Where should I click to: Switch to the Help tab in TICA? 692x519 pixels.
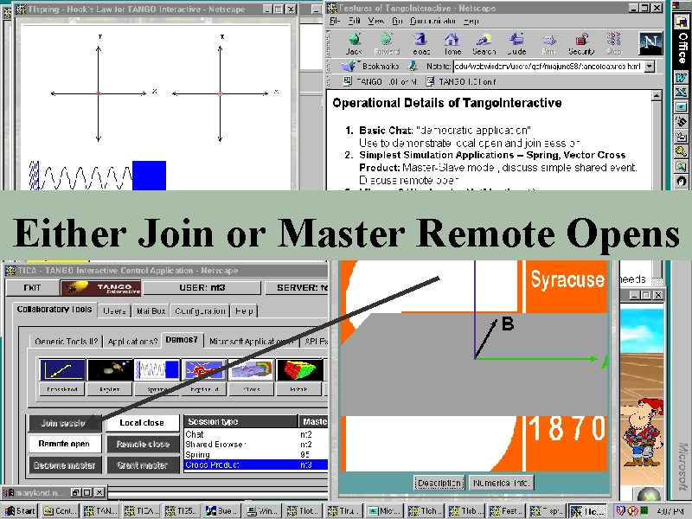pos(244,311)
